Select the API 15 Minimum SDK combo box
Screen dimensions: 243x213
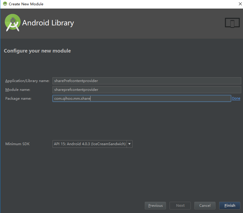pyautogui.click(x=93, y=144)
